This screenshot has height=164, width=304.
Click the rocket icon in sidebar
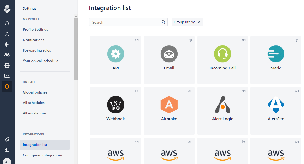tap(7, 139)
